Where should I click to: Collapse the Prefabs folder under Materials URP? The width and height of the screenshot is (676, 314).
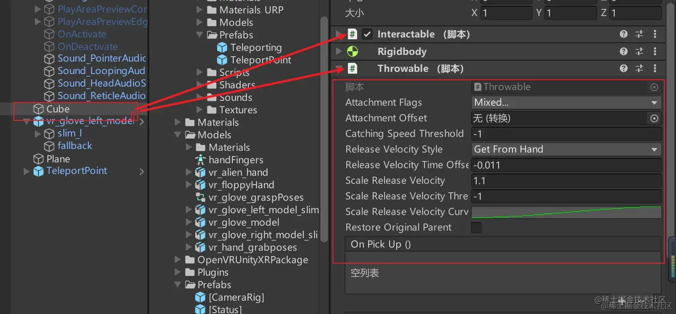click(200, 35)
